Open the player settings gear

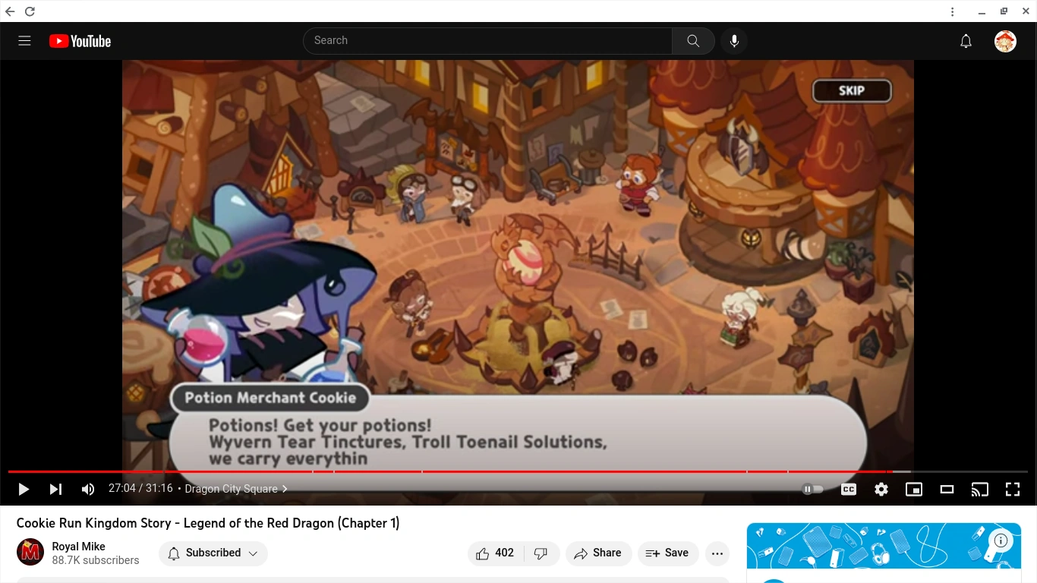881,490
